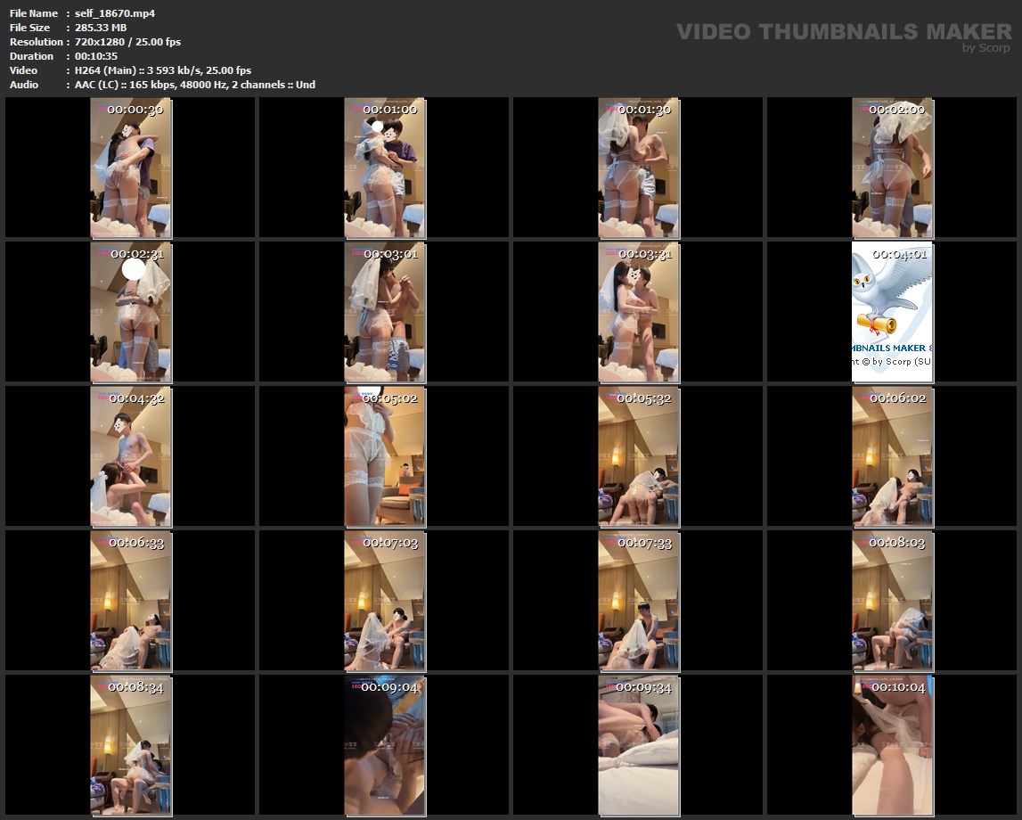Click the last thumbnail at 00:10:04
This screenshot has width=1022, height=820.
[x=892, y=745]
